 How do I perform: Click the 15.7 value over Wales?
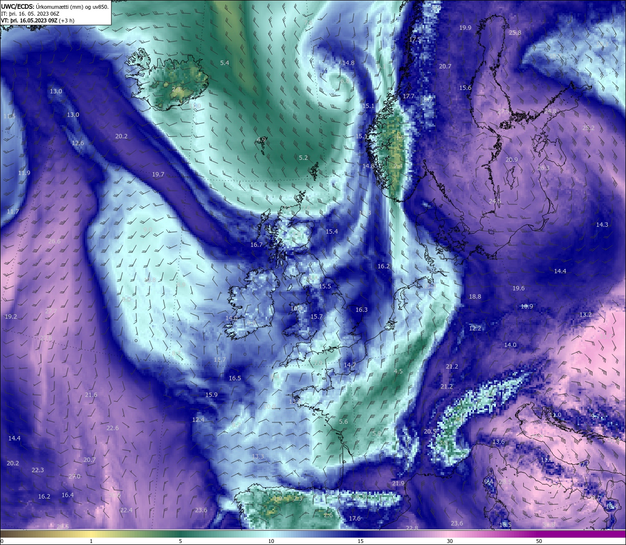(316, 317)
